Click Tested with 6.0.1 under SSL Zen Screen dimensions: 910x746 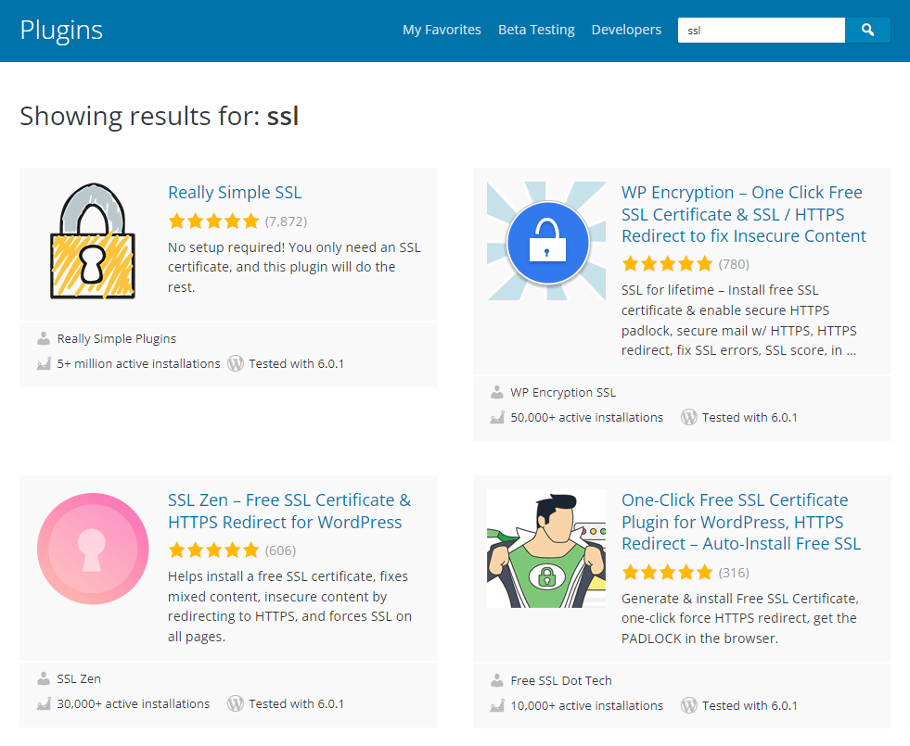[x=297, y=703]
